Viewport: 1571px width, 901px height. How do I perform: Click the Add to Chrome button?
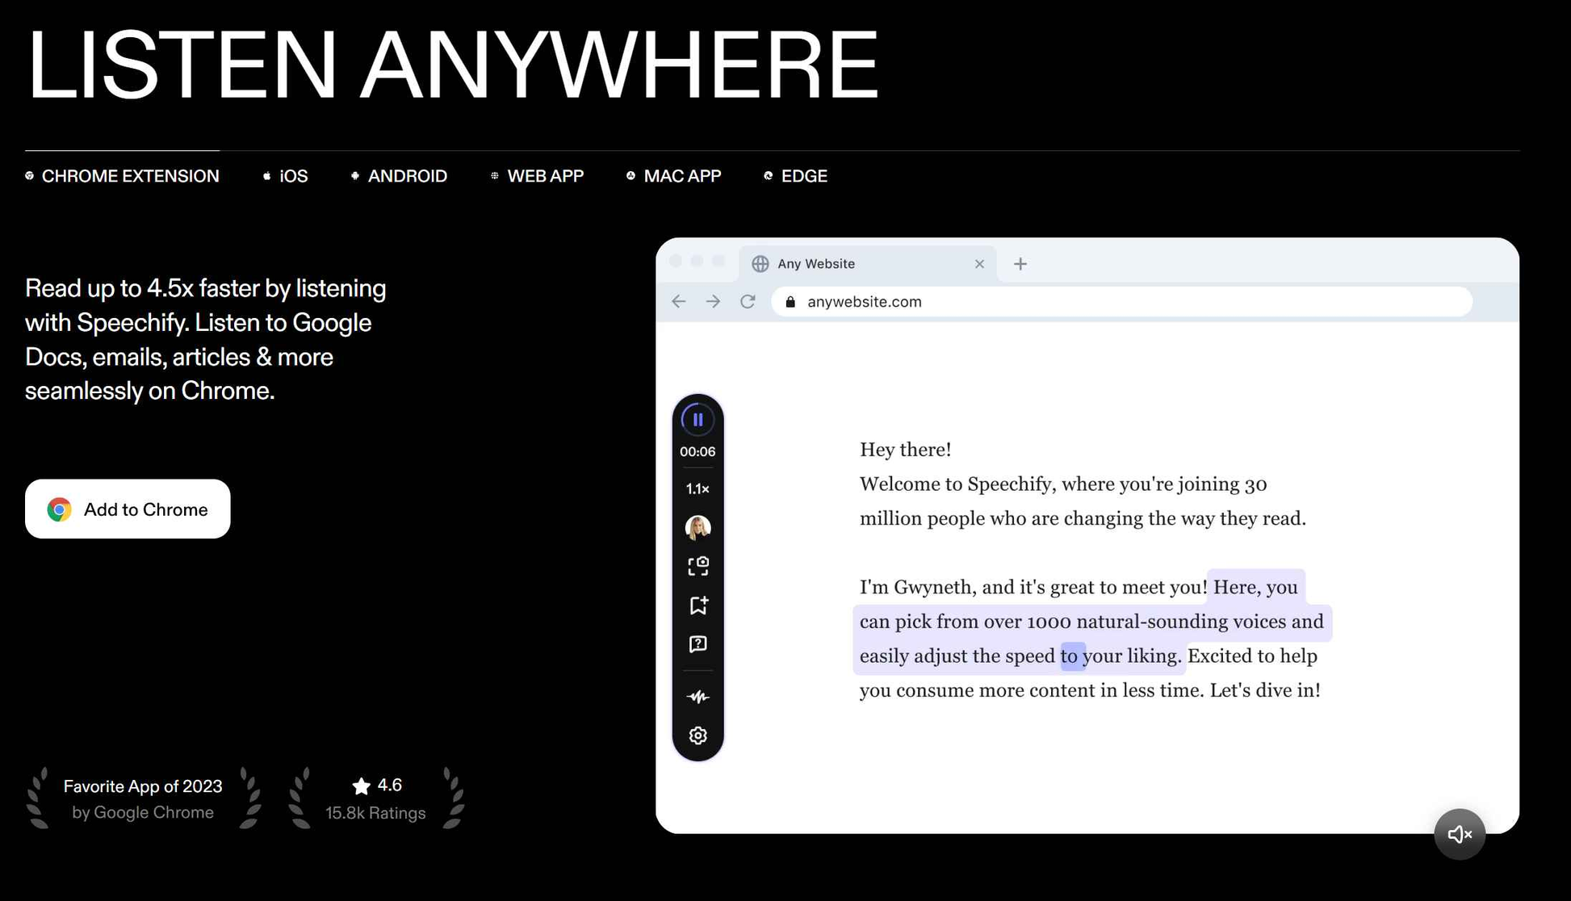coord(128,509)
